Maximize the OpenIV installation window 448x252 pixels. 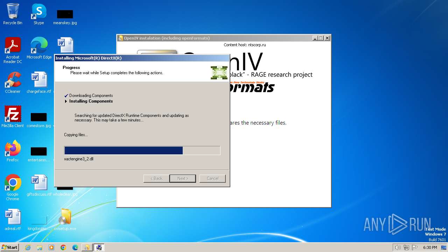pyautogui.click(x=321, y=38)
